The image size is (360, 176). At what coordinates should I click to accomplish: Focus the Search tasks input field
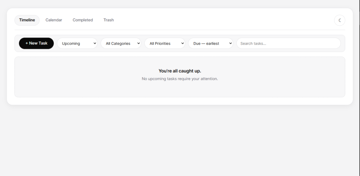pos(288,43)
